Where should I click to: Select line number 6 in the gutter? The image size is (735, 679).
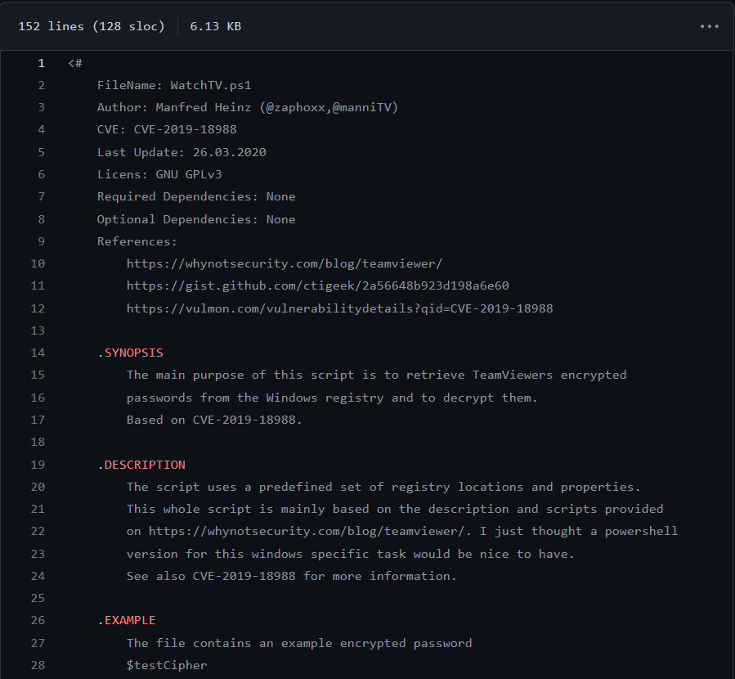click(x=41, y=174)
